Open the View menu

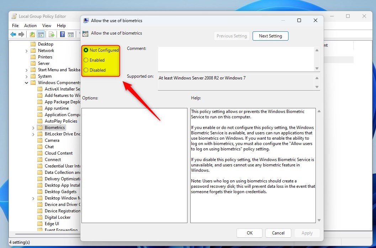point(47,25)
